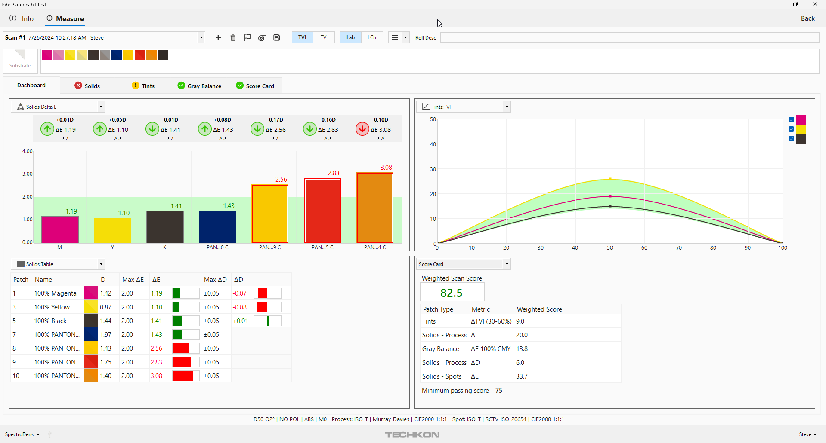
Task: Open the Tints:TVI chart dropdown
Action: [x=507, y=107]
